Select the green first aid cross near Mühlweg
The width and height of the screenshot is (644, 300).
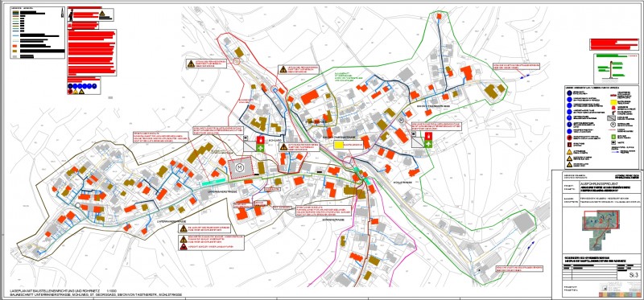tap(260, 147)
